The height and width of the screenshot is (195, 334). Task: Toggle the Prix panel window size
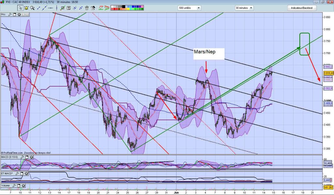pyautogui.click(x=15, y=15)
